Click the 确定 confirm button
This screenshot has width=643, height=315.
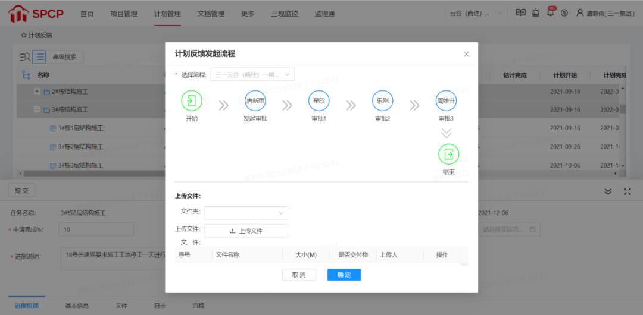click(344, 275)
